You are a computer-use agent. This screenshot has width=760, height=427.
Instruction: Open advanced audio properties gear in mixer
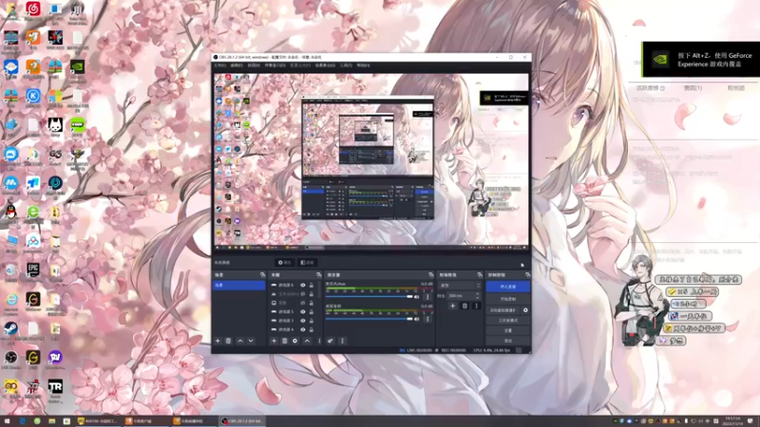tap(331, 341)
